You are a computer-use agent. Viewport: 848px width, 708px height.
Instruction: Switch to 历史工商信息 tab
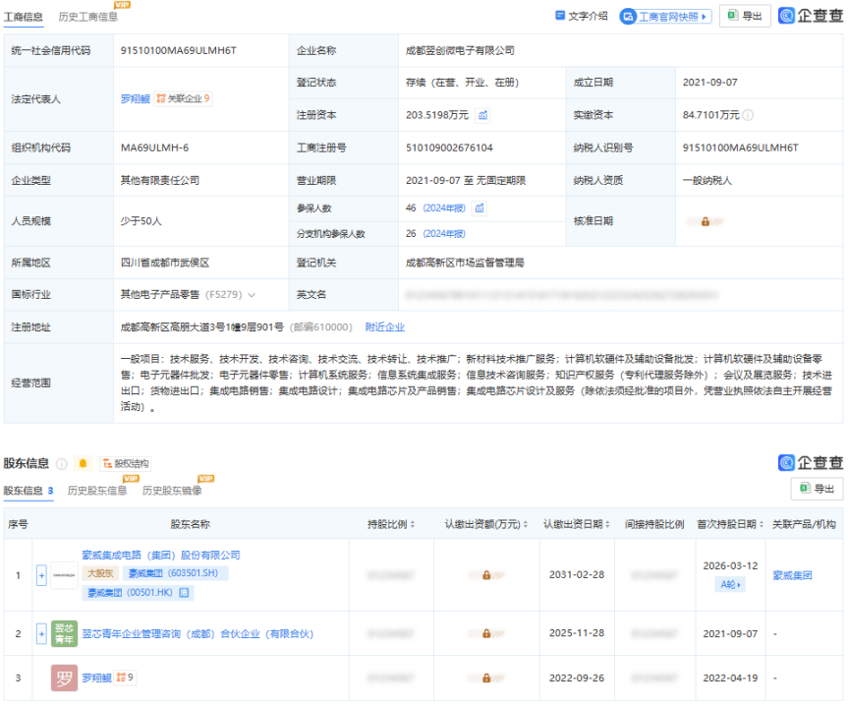pos(87,17)
